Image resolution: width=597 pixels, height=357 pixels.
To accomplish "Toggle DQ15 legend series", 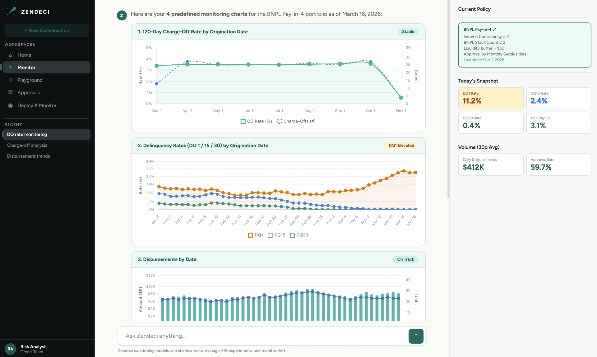I will pos(276,235).
